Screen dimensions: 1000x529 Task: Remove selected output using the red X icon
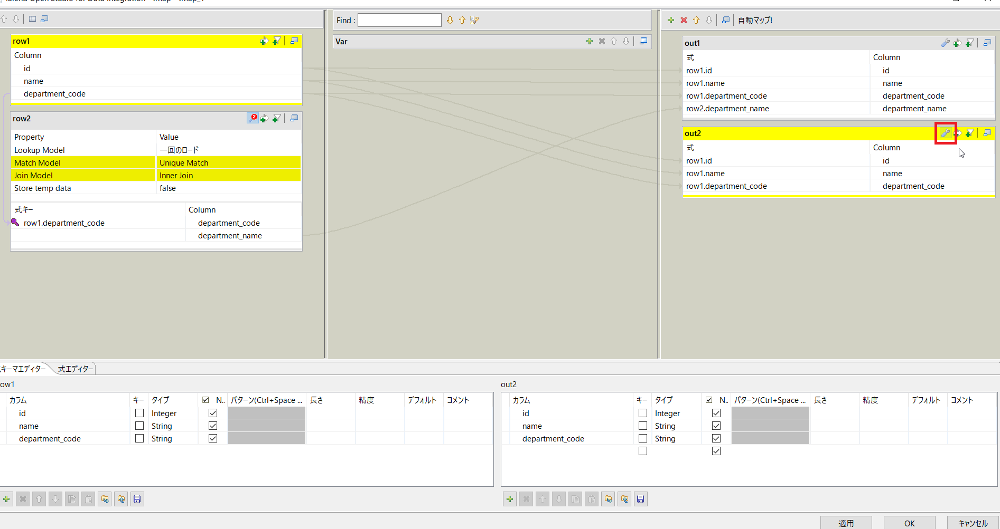[684, 20]
